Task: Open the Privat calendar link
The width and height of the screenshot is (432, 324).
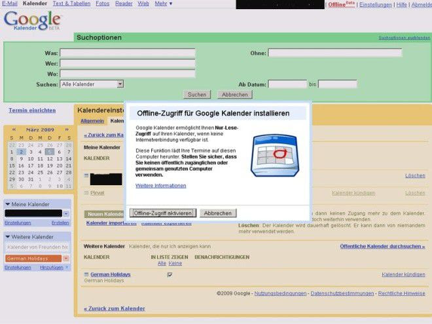Action: [98, 193]
